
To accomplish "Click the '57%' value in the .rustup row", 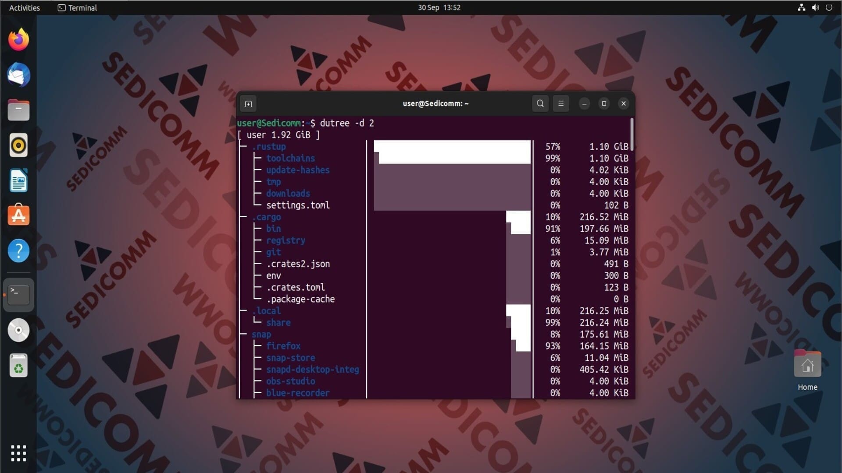I will click(553, 147).
